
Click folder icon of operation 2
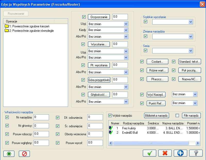(x=6, y=30)
